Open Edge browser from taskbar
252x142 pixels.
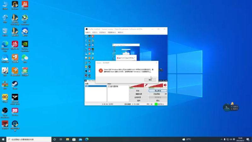pos(87,139)
